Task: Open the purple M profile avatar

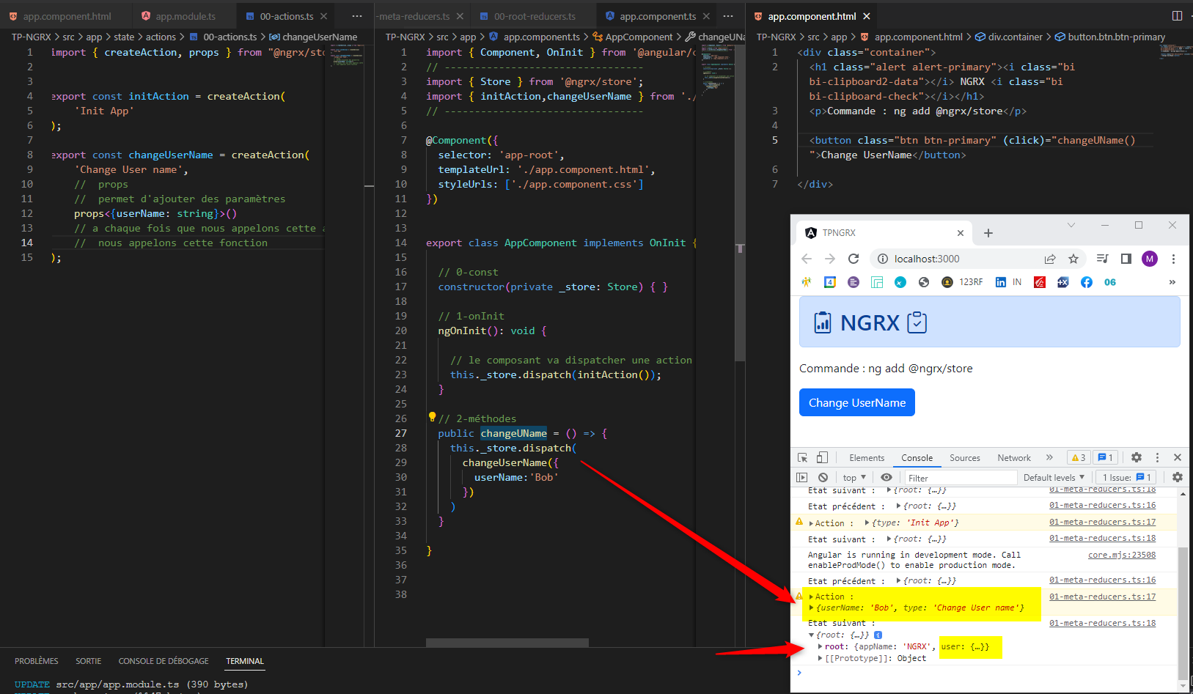Action: click(x=1150, y=259)
